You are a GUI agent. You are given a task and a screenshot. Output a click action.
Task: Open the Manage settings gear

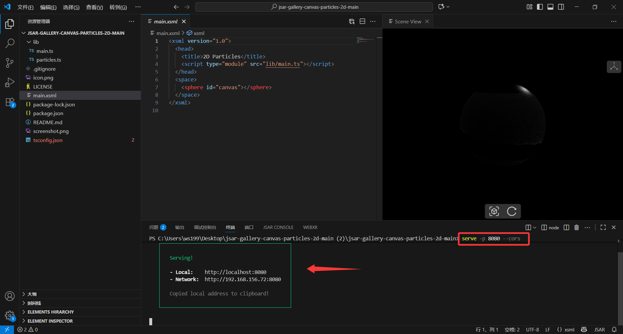click(10, 315)
